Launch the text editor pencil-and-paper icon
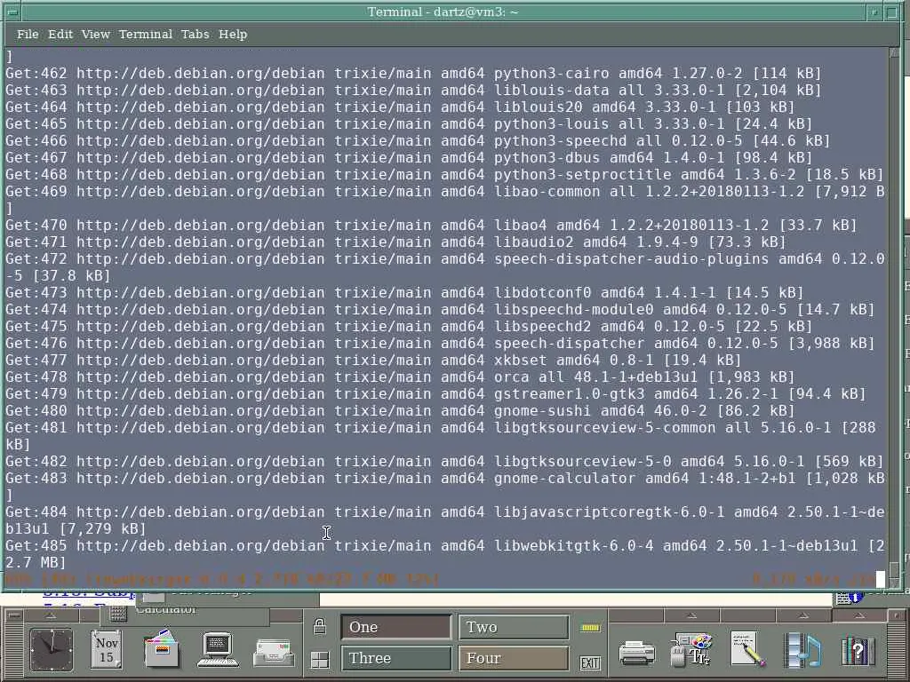The width and height of the screenshot is (910, 682). 747,649
